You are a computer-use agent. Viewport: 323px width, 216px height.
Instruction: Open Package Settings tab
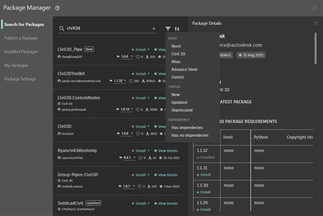[20, 79]
